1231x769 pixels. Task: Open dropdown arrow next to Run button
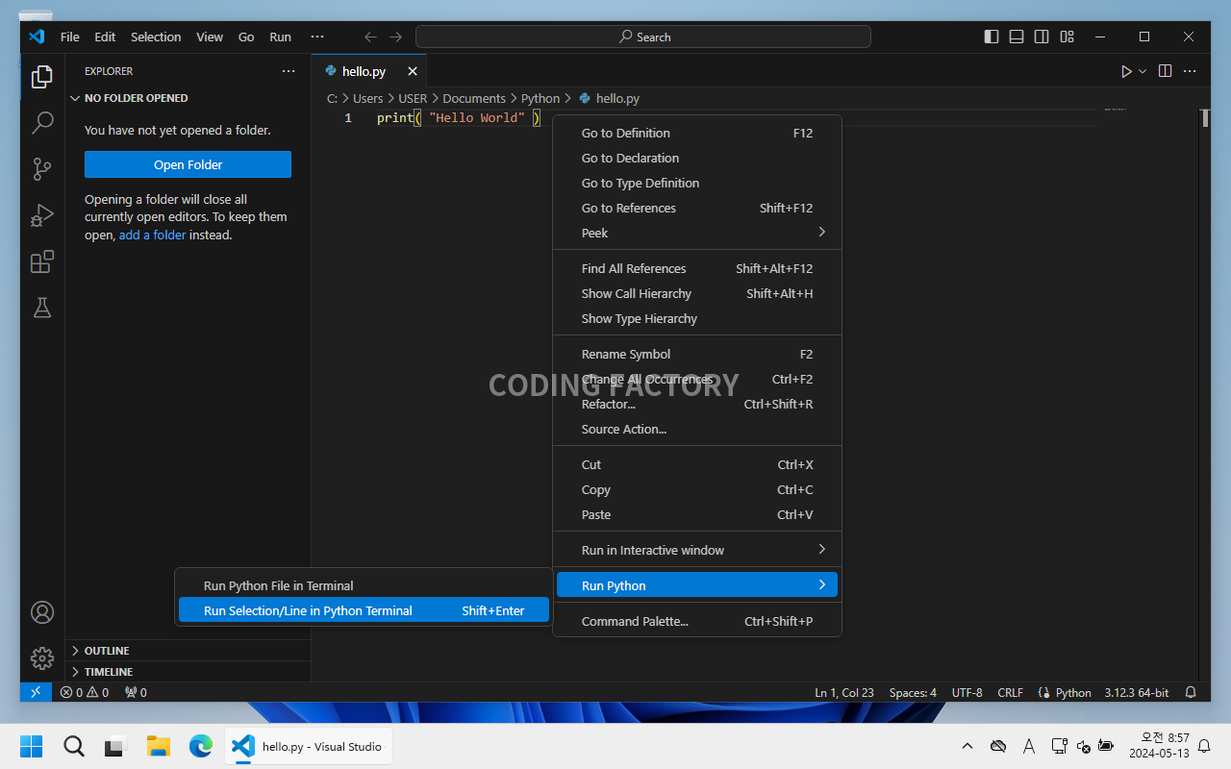1143,71
